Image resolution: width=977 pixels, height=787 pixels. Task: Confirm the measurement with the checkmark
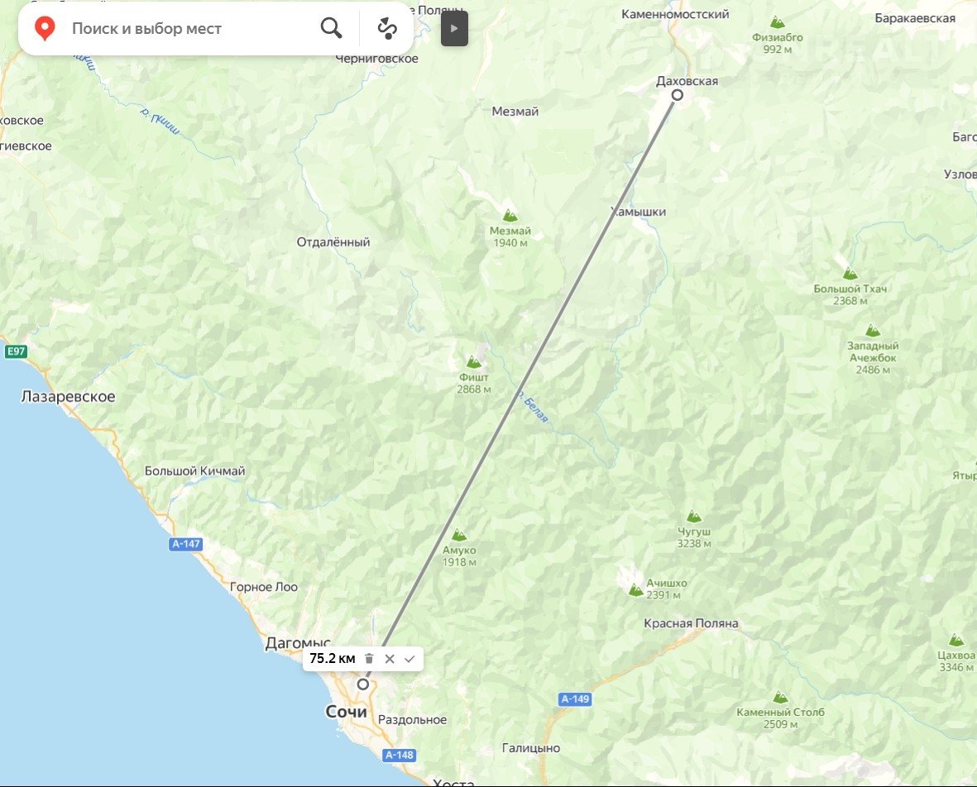[409, 659]
